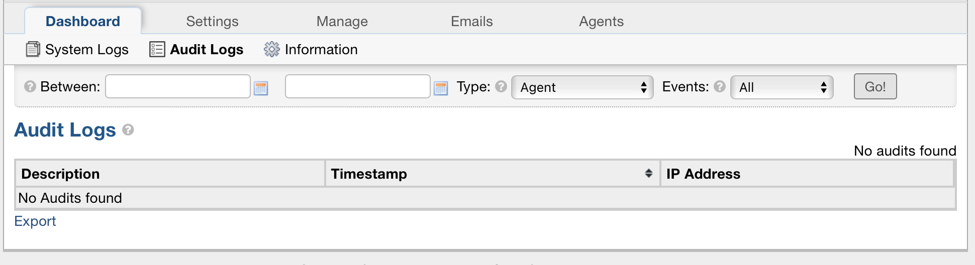Open the Manage tab
The width and height of the screenshot is (975, 265).
342,21
